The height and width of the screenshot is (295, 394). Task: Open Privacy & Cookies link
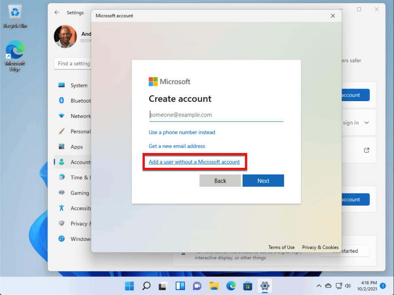[320, 247]
